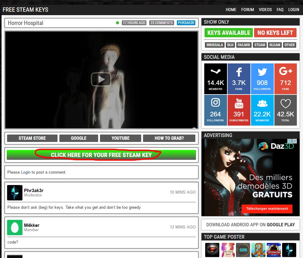
Task: Open the PHR3AK3R author badge
Action: tap(186, 22)
